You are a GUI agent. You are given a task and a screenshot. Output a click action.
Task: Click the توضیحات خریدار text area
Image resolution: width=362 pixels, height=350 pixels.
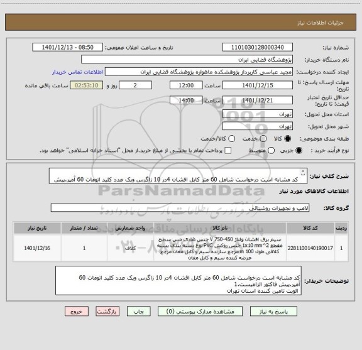coord(178,280)
